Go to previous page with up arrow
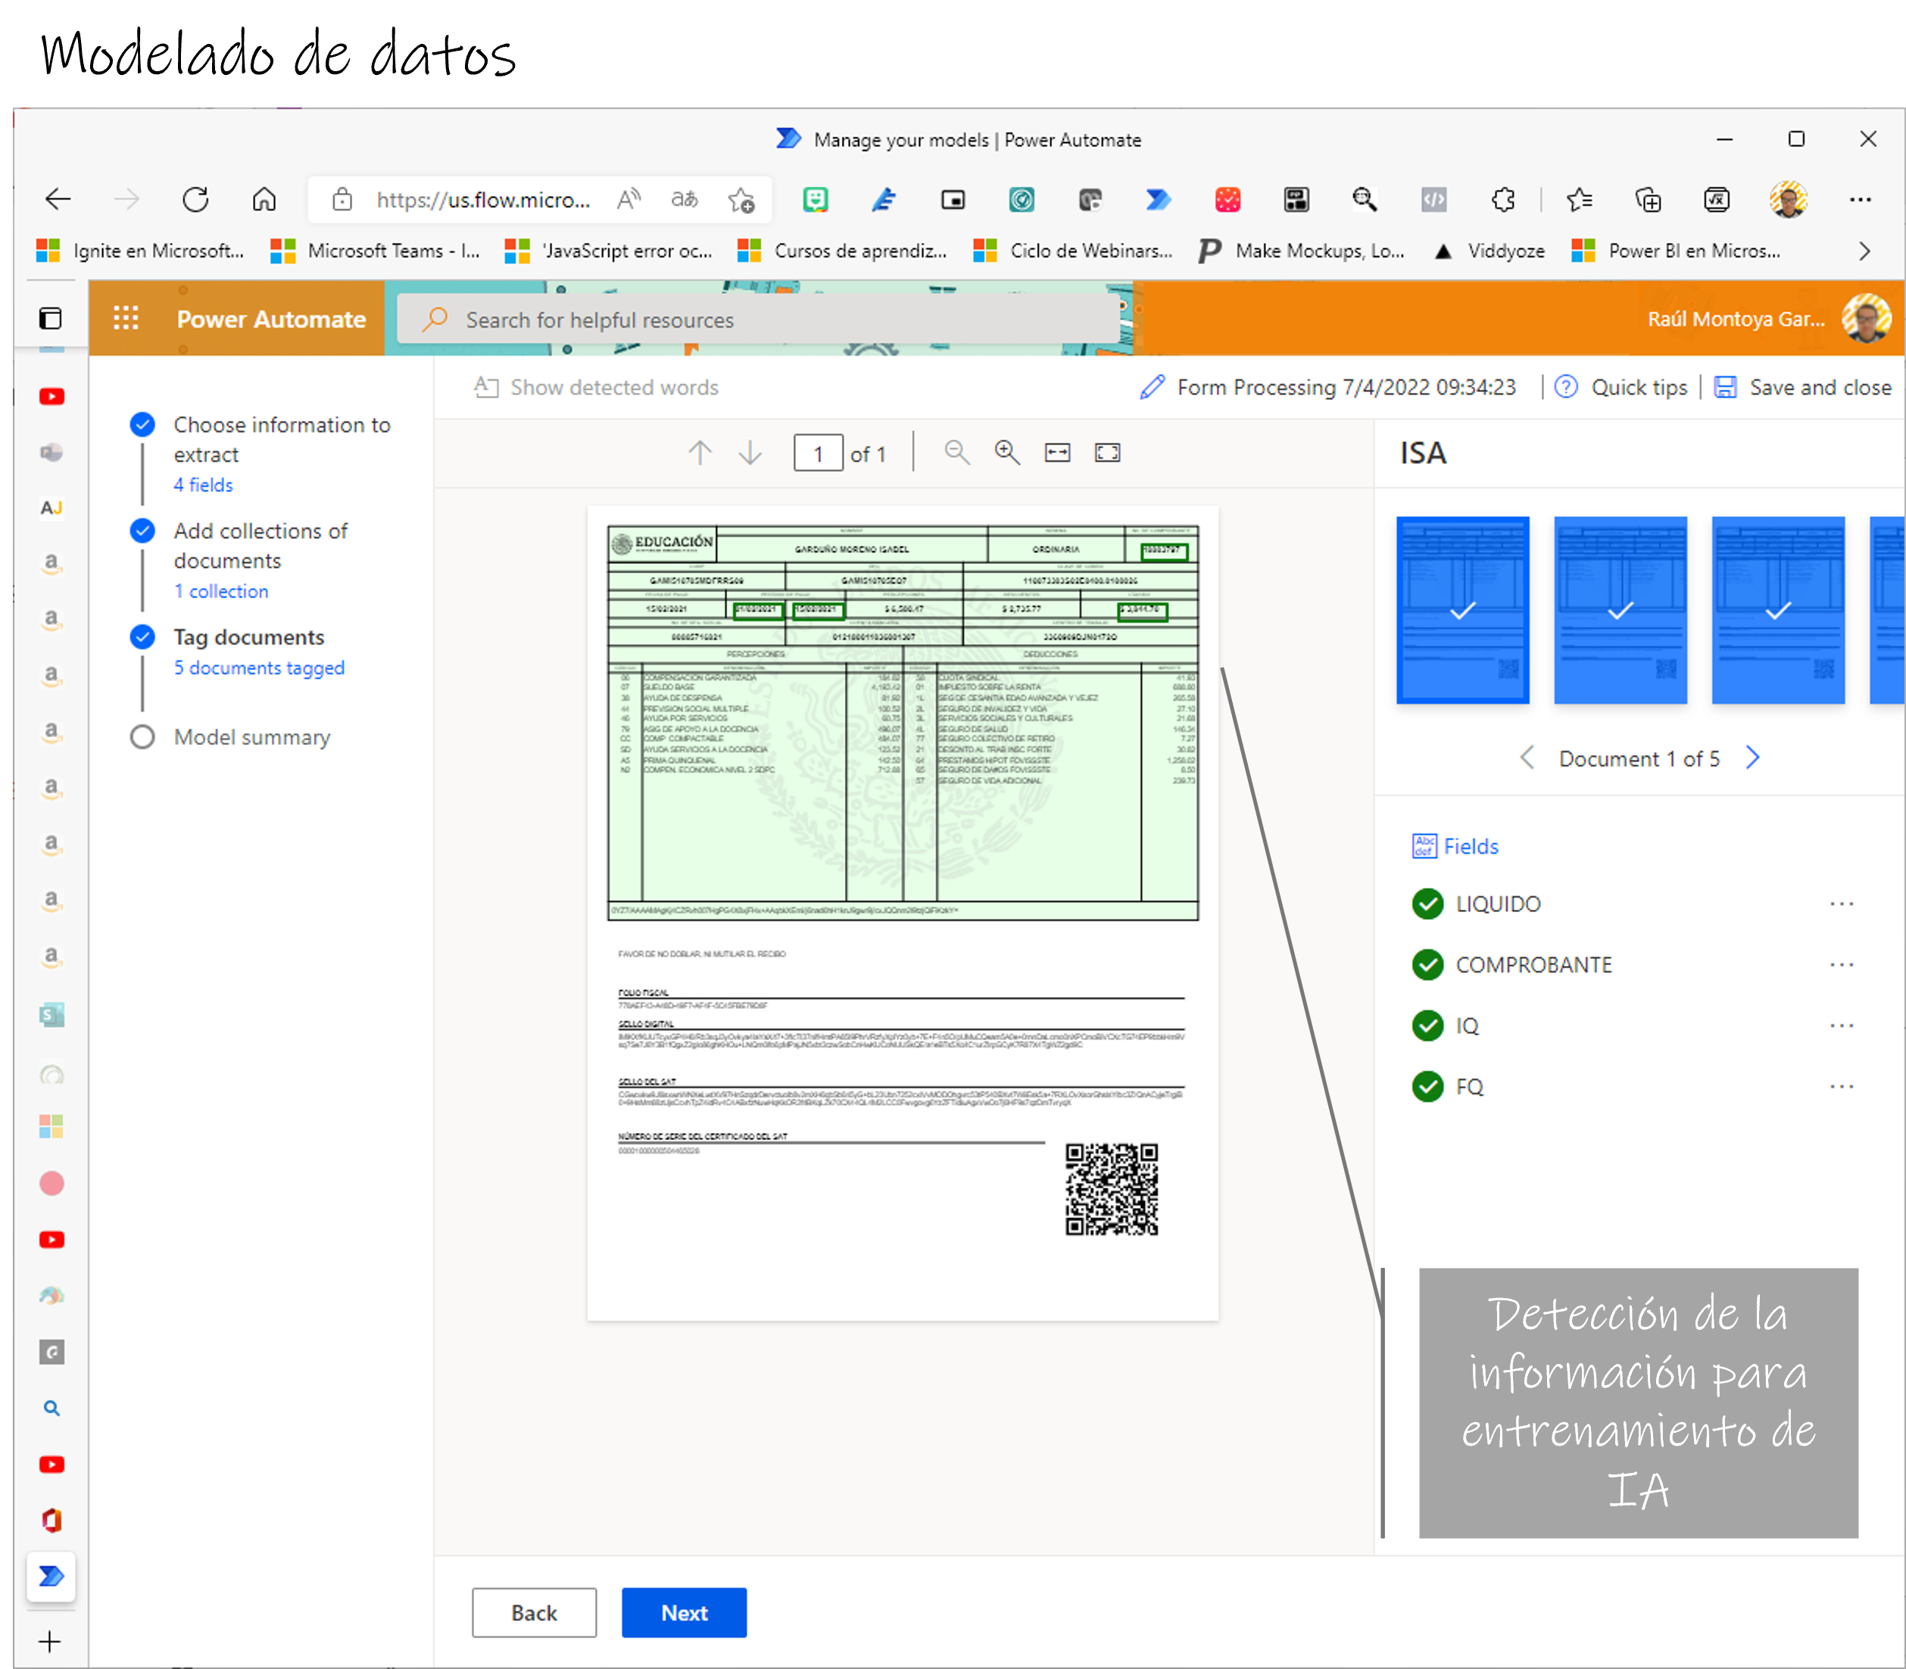The height and width of the screenshot is (1669, 1906). (700, 453)
